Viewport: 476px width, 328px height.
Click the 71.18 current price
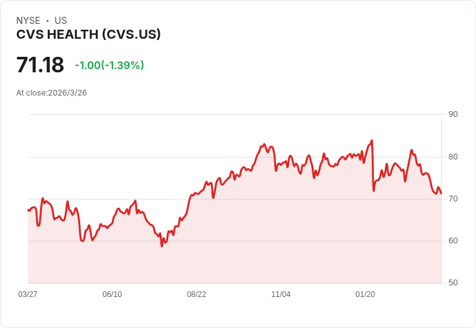pos(40,65)
